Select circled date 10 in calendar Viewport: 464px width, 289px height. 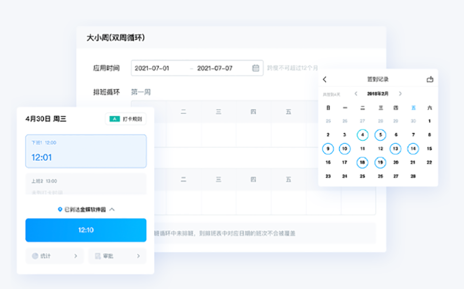point(344,149)
